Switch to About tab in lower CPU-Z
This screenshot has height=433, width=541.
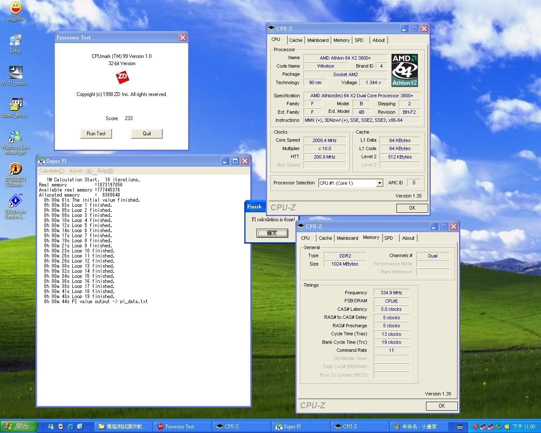point(408,238)
